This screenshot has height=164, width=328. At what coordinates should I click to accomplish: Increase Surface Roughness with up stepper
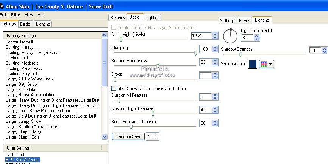215,60
